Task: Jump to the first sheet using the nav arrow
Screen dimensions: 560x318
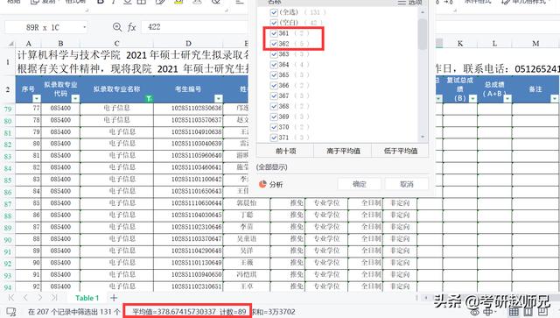Action: click(x=11, y=298)
